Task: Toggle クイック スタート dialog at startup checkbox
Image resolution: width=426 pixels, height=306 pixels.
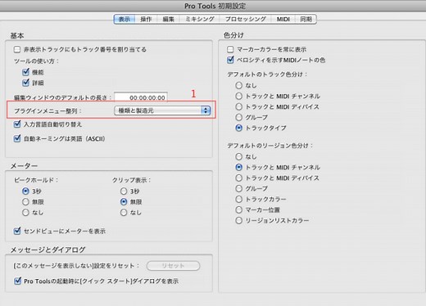Action: [x=17, y=281]
